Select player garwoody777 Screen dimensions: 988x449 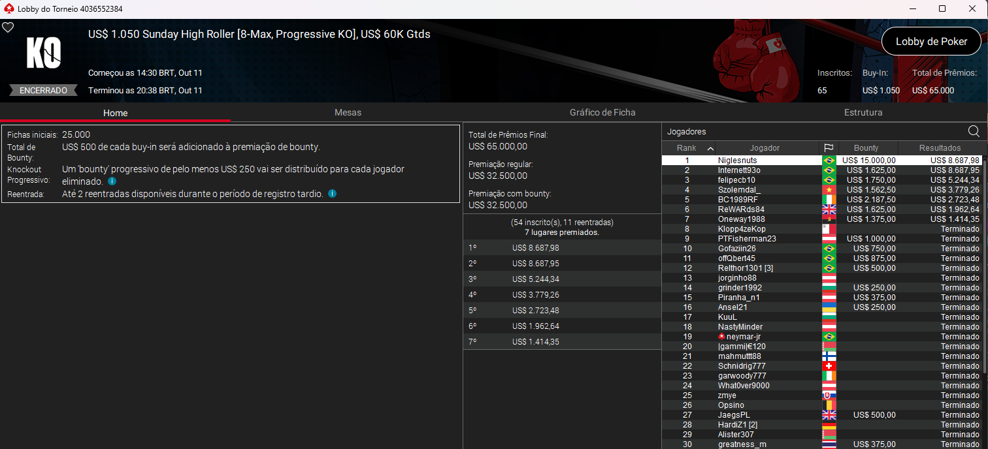click(x=821, y=376)
